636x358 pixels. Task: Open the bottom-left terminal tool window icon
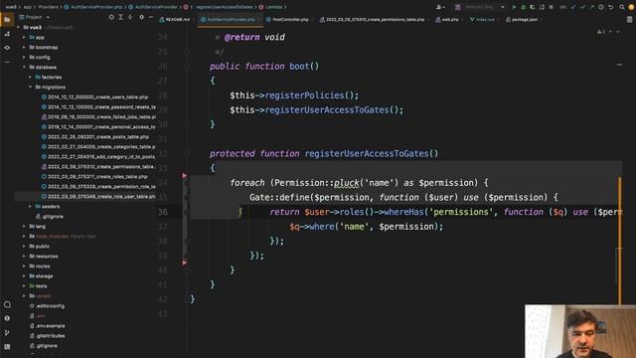[x=7, y=347]
